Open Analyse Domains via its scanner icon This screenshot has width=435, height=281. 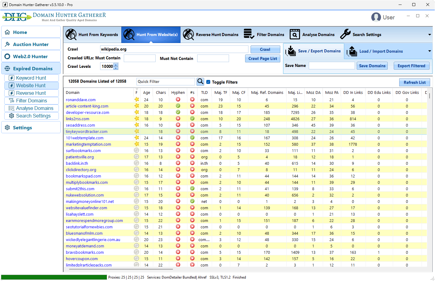(x=294, y=35)
